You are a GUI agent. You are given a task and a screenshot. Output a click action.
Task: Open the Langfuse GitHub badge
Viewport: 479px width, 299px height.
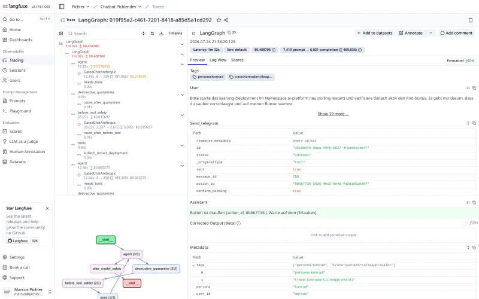click(18, 241)
